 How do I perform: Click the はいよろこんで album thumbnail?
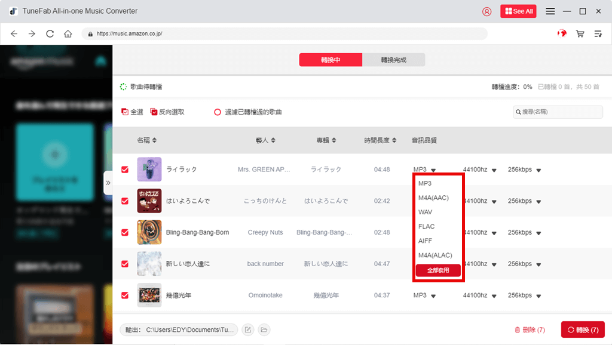[149, 201]
